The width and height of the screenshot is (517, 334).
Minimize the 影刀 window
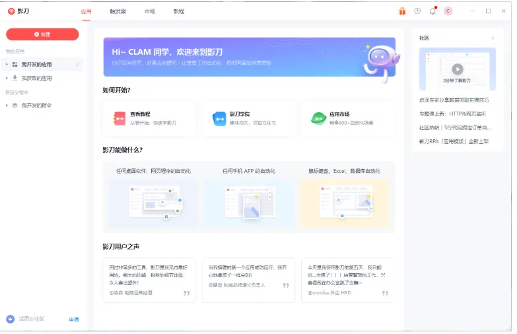(x=473, y=11)
